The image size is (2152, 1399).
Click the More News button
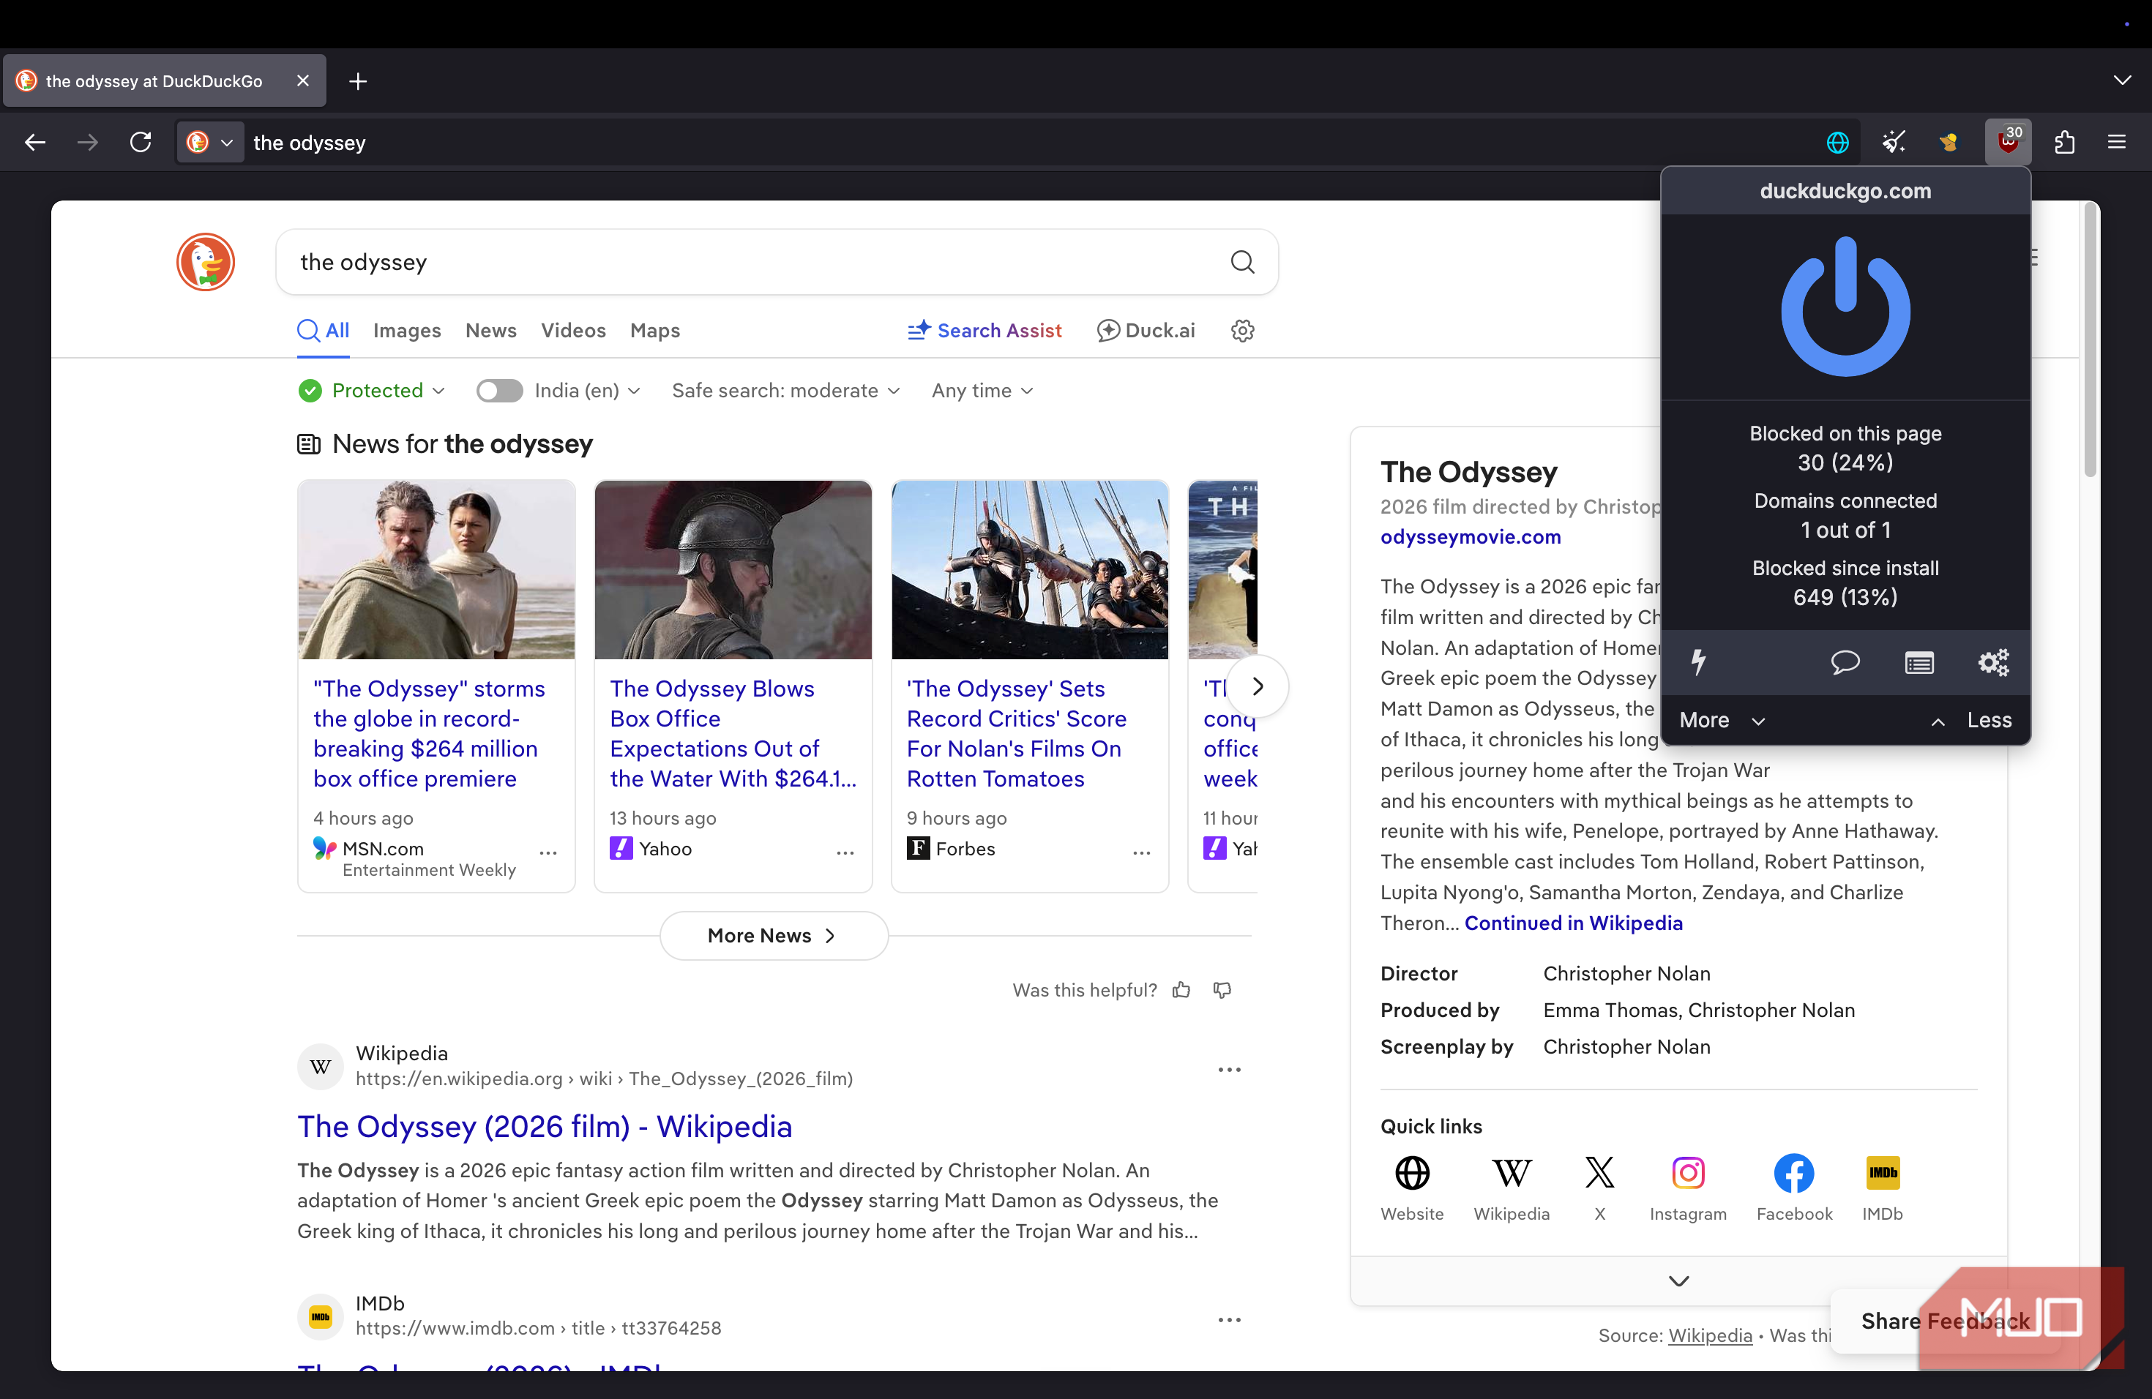click(x=773, y=935)
